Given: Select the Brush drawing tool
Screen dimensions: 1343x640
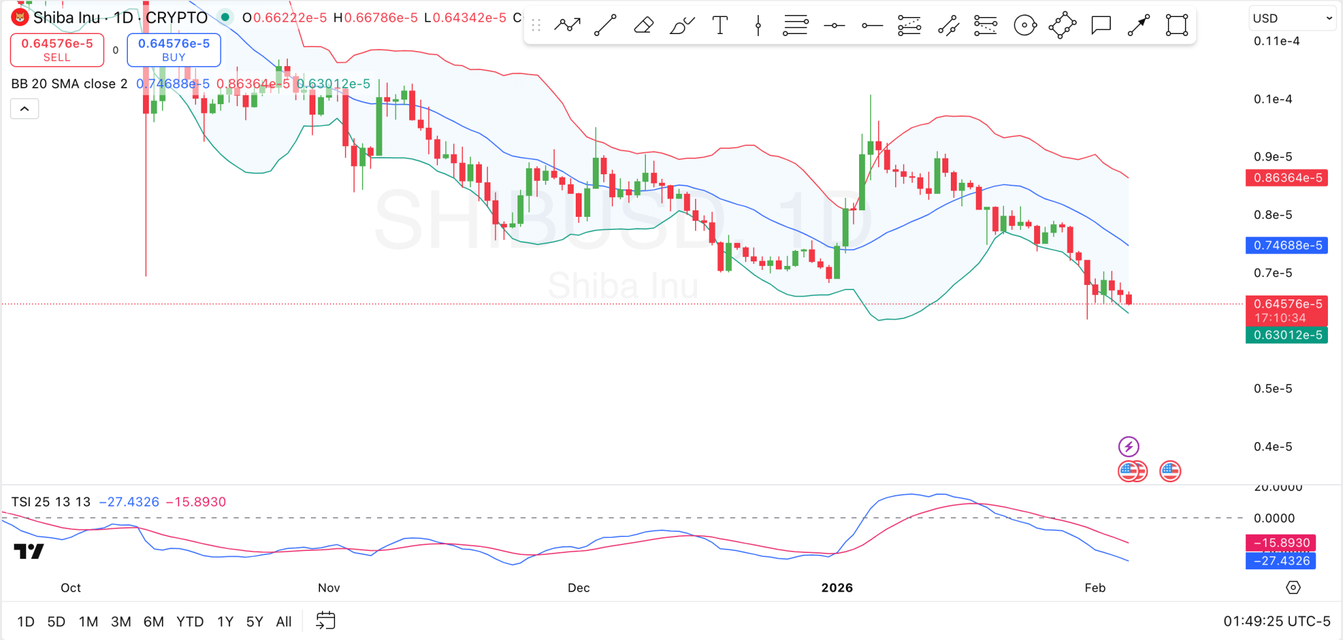Looking at the screenshot, I should click(x=681, y=25).
